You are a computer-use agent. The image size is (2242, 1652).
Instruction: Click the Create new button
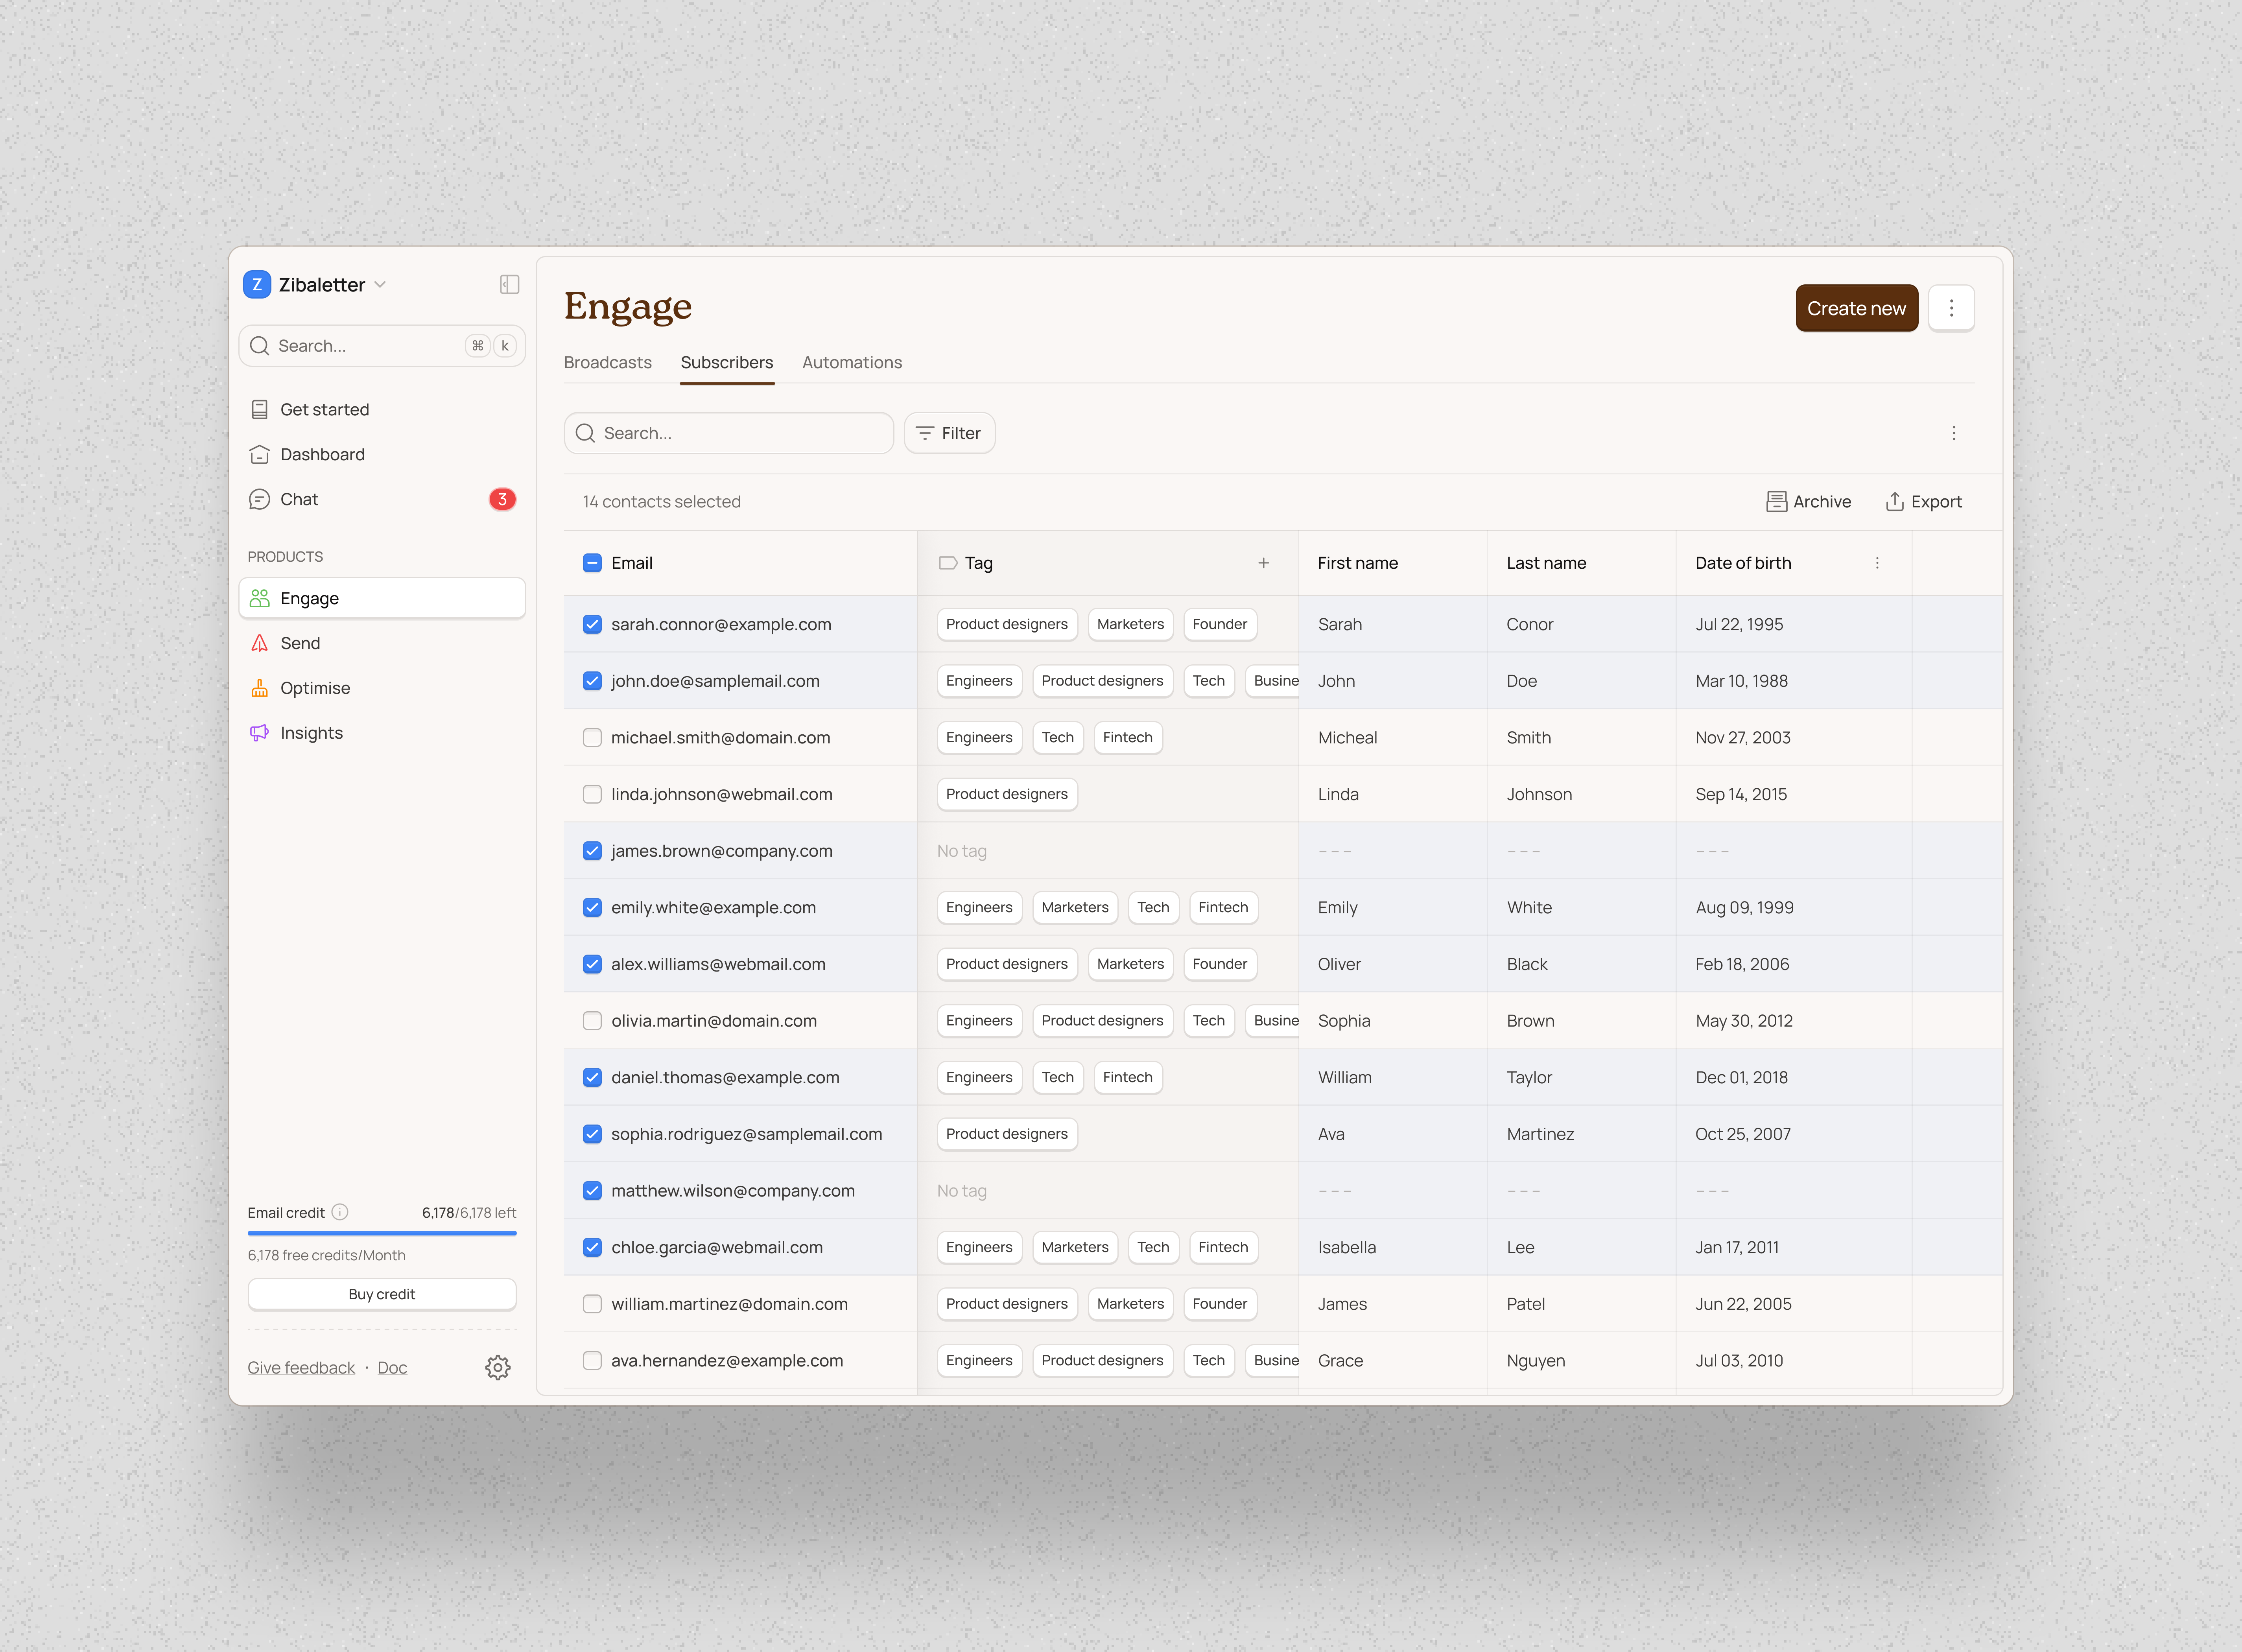(1856, 308)
